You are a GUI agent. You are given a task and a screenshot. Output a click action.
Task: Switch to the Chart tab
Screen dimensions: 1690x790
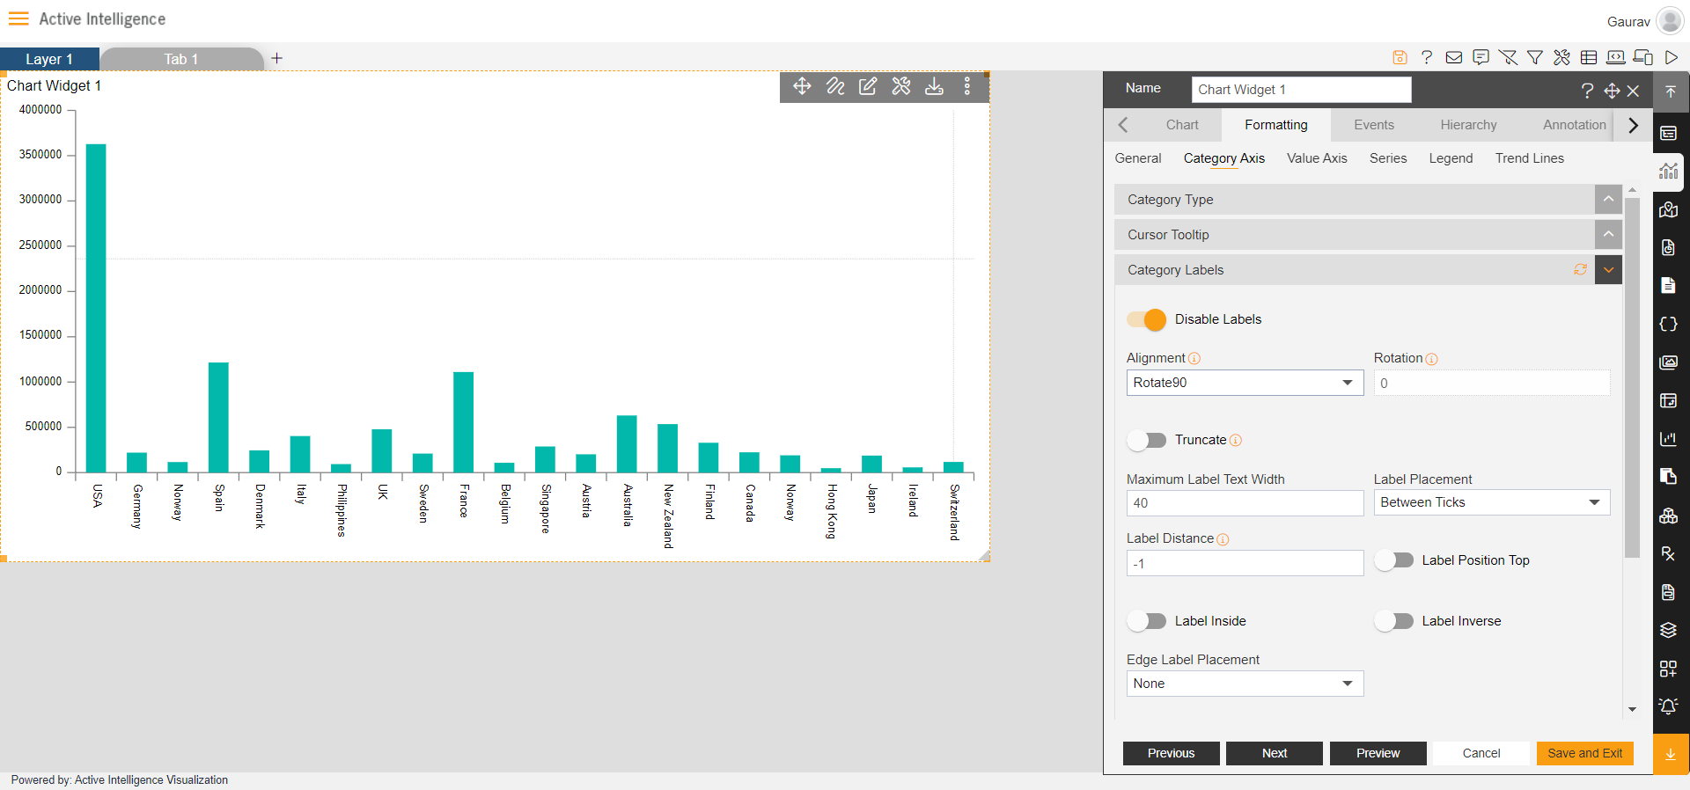[x=1182, y=125]
